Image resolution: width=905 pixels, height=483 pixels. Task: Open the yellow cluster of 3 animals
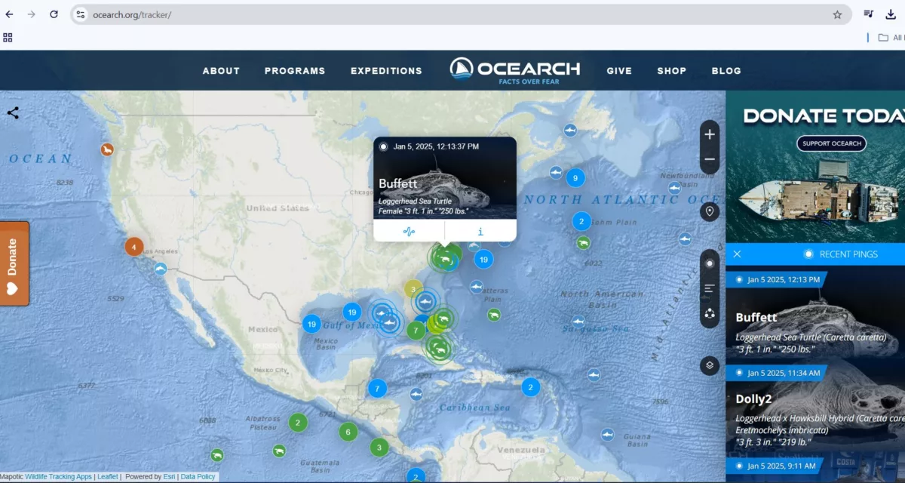413,288
